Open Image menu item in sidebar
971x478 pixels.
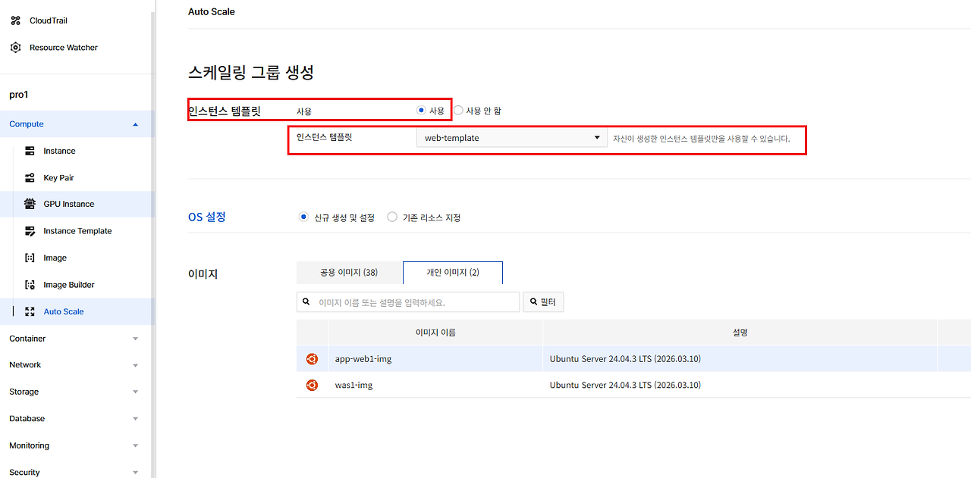(x=55, y=258)
